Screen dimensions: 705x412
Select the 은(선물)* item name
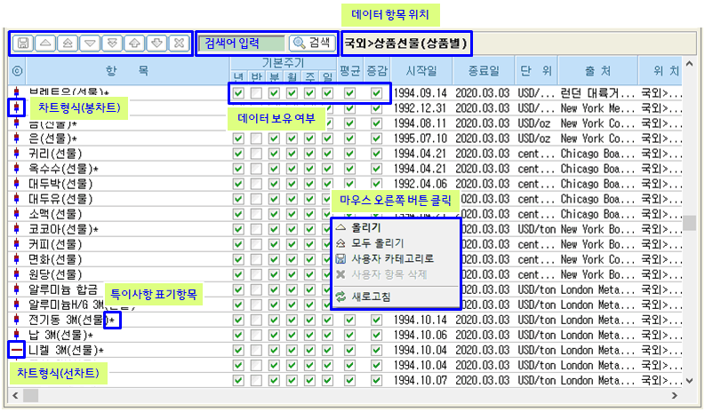(52, 139)
